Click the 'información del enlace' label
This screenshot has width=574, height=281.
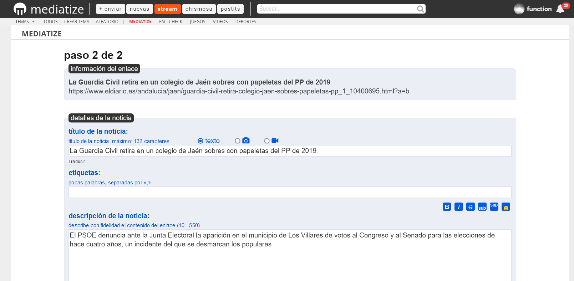click(104, 68)
